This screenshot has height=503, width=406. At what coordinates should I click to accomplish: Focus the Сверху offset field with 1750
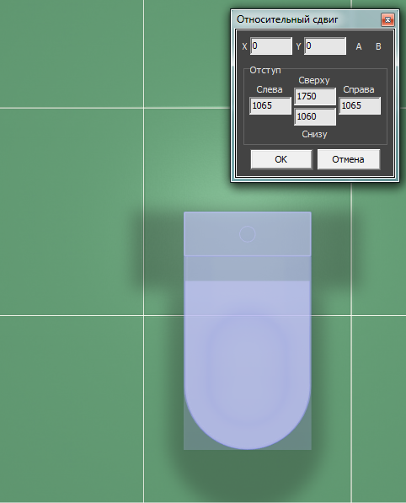coord(315,96)
